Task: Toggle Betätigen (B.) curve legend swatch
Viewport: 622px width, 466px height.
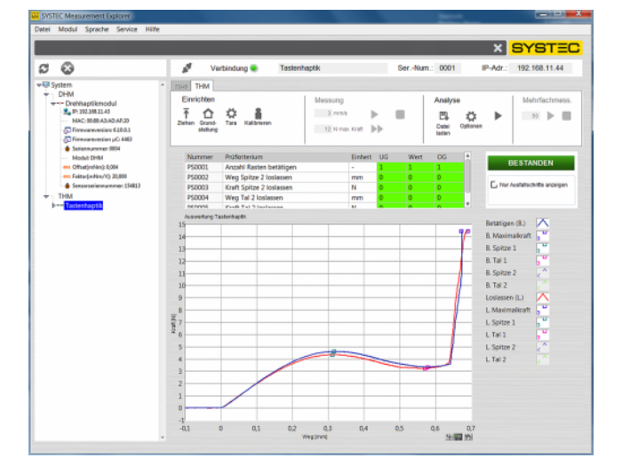Action: [x=542, y=223]
